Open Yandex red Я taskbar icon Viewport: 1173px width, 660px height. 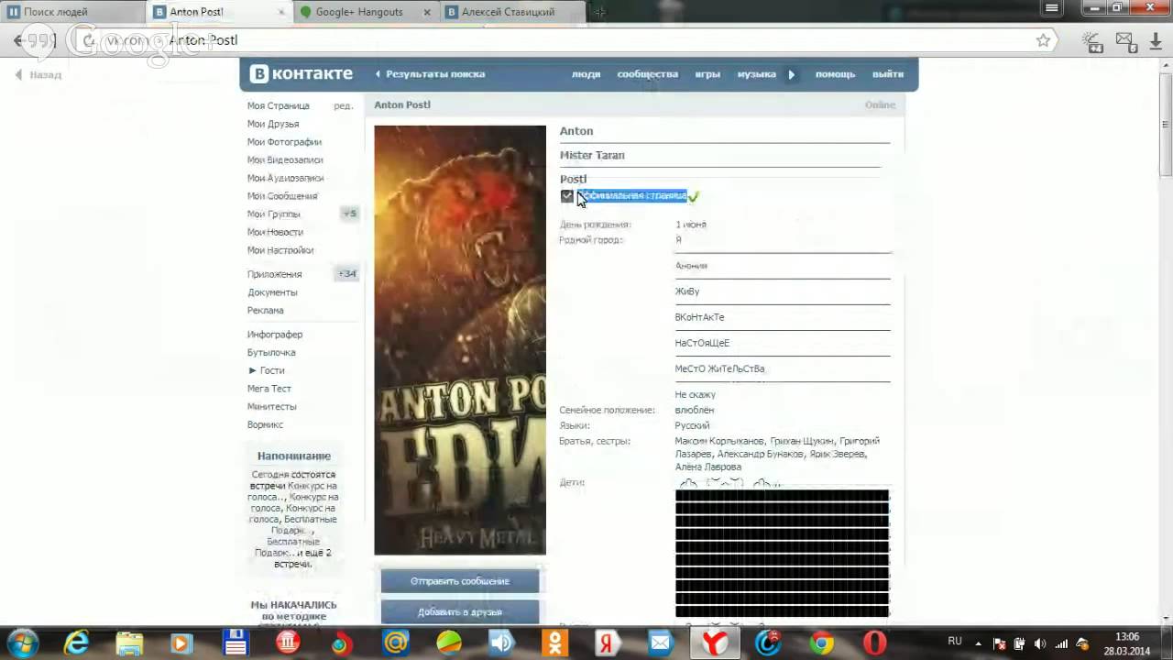[606, 643]
